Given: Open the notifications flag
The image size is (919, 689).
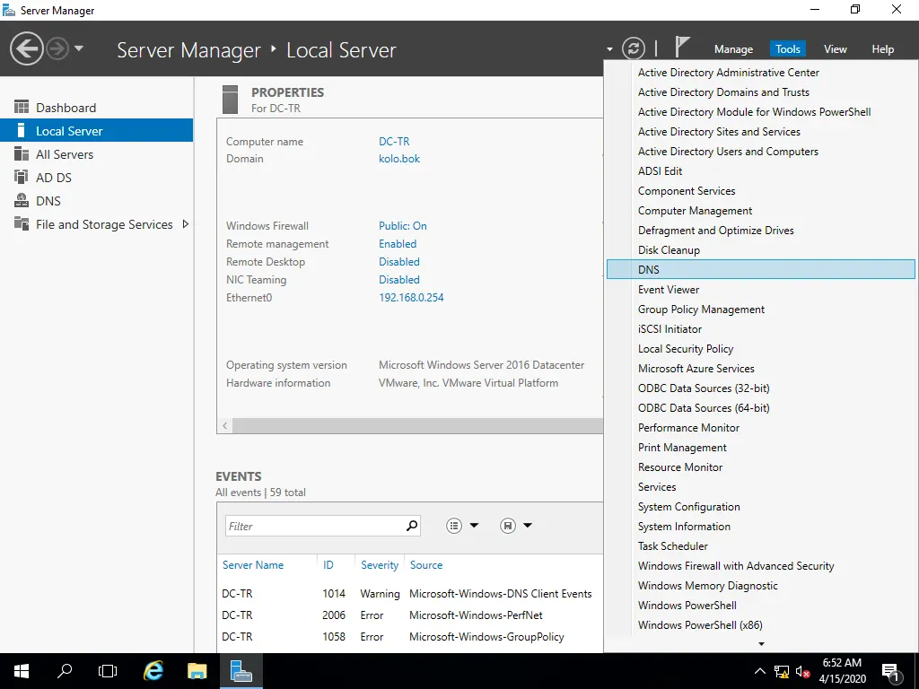Looking at the screenshot, I should click(x=681, y=48).
